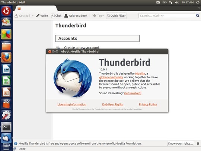The height and width of the screenshot is (151, 201).
Task: Dismiss the notification bar with X
Action: click(x=198, y=144)
